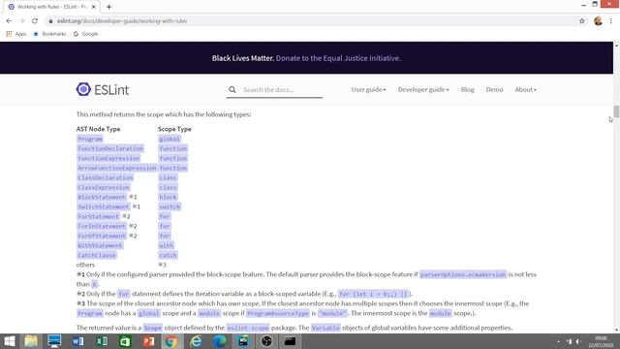Click the Program code label in table

tap(90, 139)
